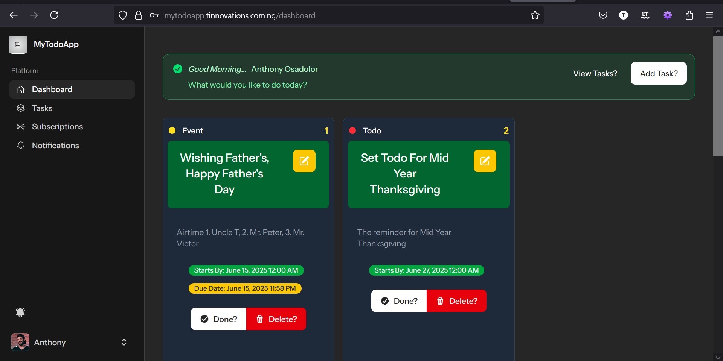Edit the Set Todo For Mid Year card
This screenshot has width=723, height=361.
pos(485,161)
